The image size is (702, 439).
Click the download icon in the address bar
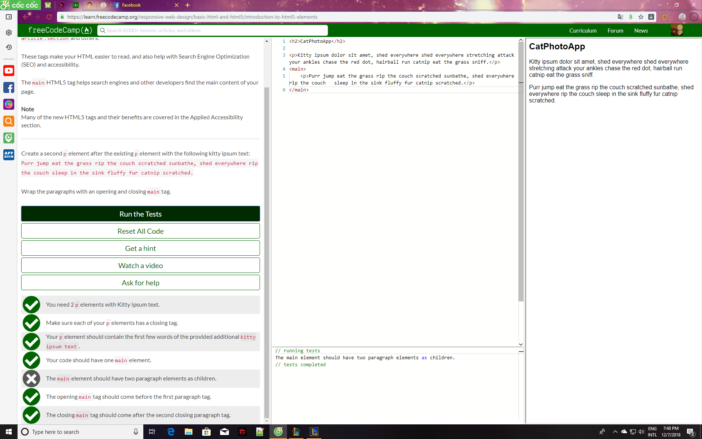pos(651,17)
